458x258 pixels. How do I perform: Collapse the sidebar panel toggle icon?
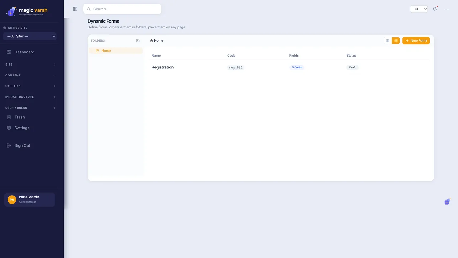75,9
